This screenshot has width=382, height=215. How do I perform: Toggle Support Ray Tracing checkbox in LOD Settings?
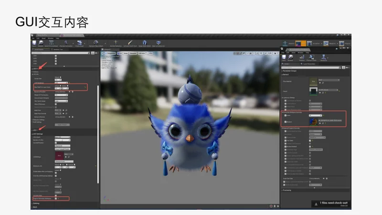coord(56,198)
